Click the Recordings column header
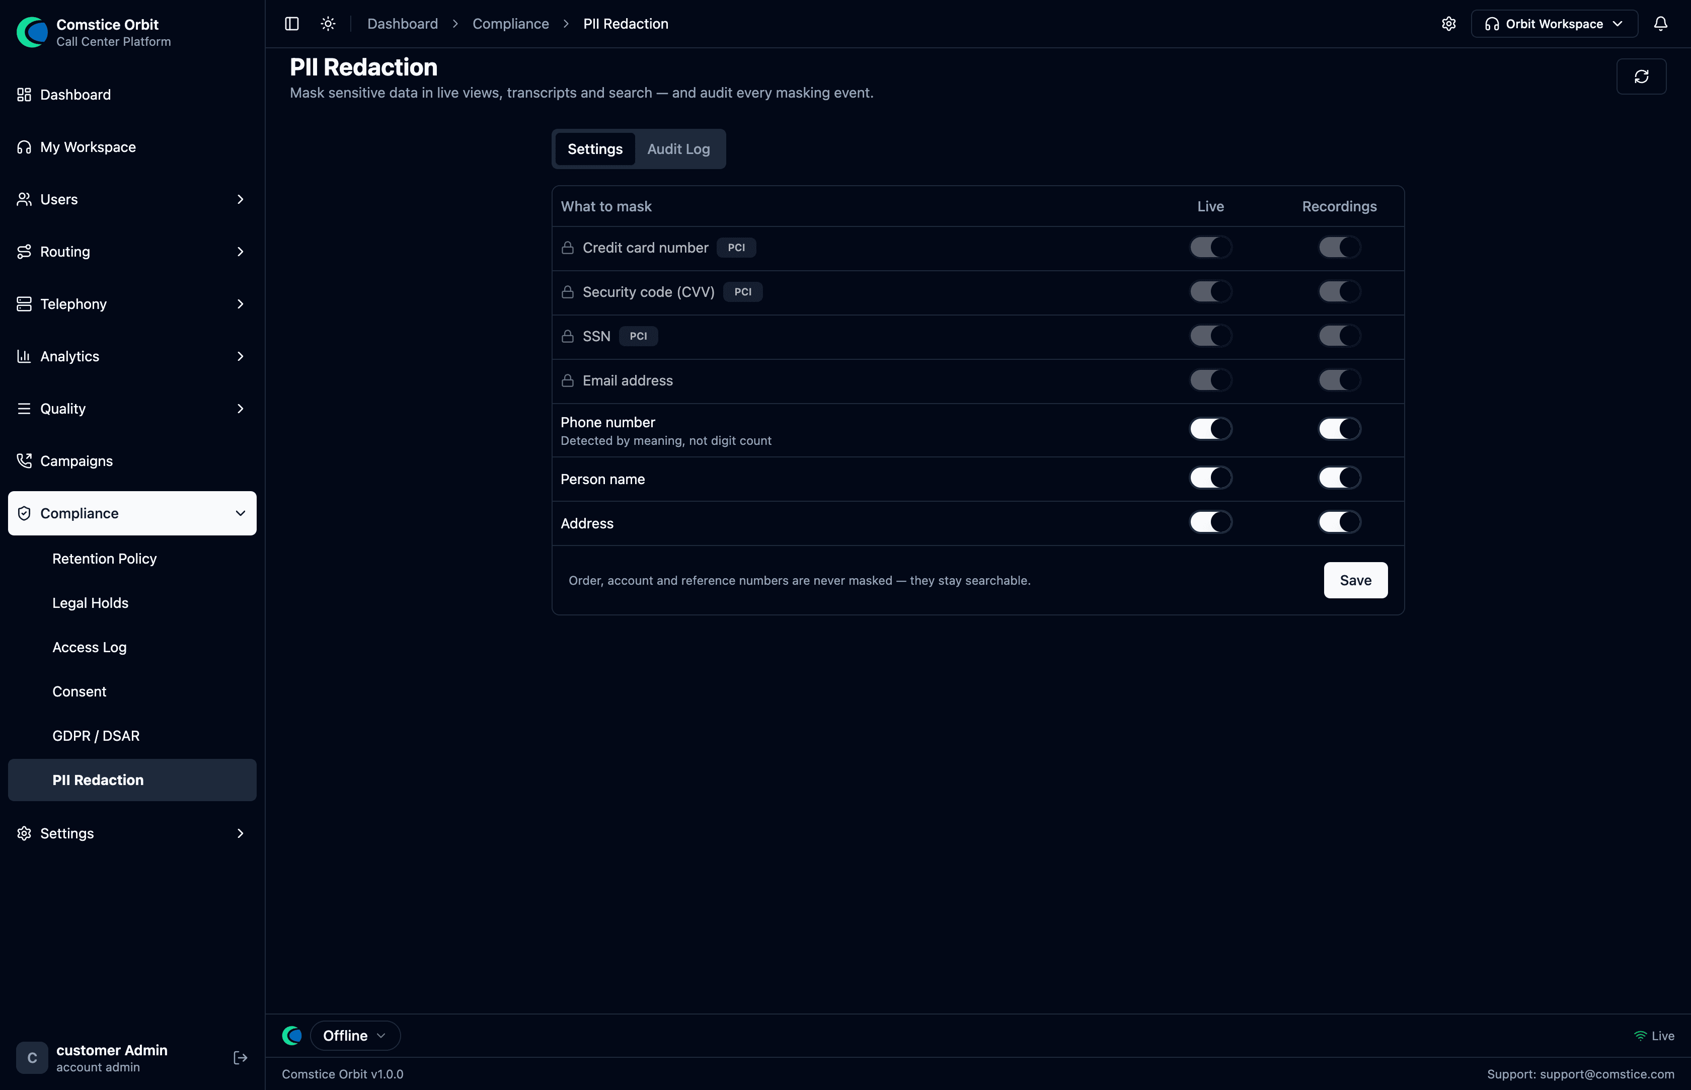Screen dimensions: 1691x1090 [x=1339, y=207]
